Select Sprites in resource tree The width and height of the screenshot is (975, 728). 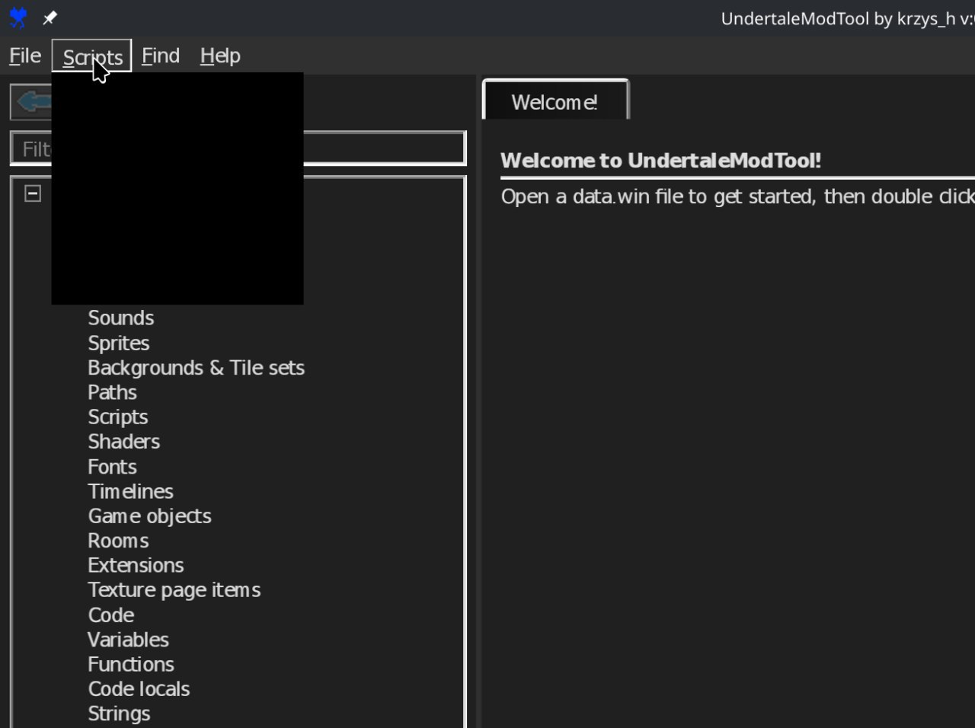(119, 343)
